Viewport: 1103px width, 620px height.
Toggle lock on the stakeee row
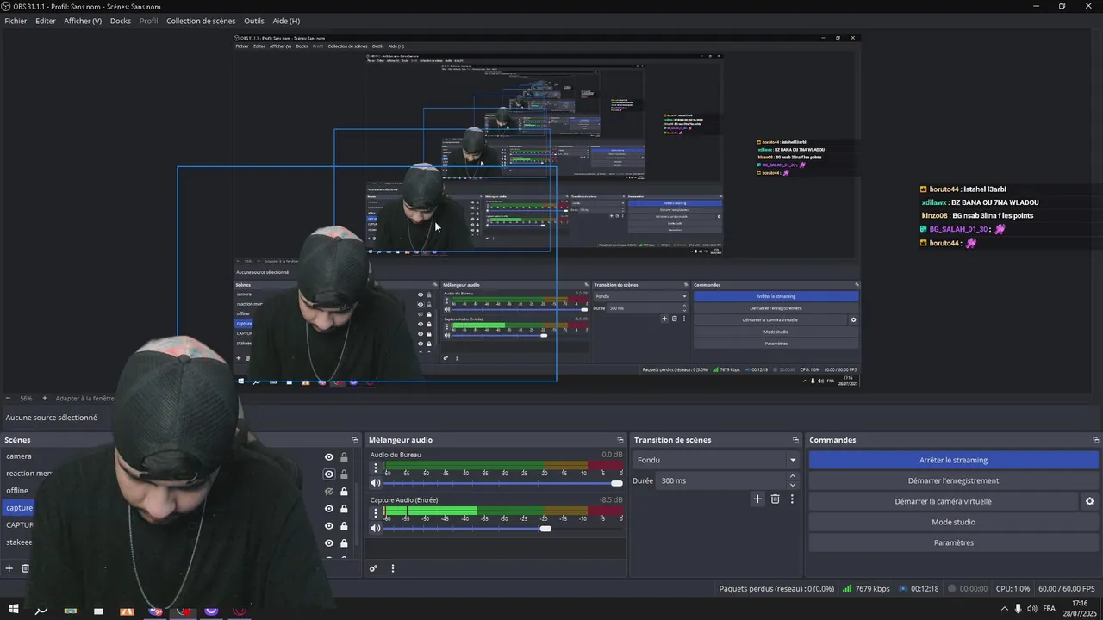tap(344, 543)
